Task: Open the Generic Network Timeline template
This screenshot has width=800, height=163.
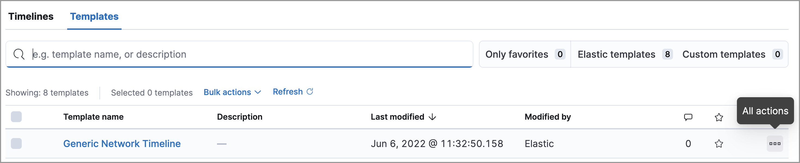Action: pos(122,144)
